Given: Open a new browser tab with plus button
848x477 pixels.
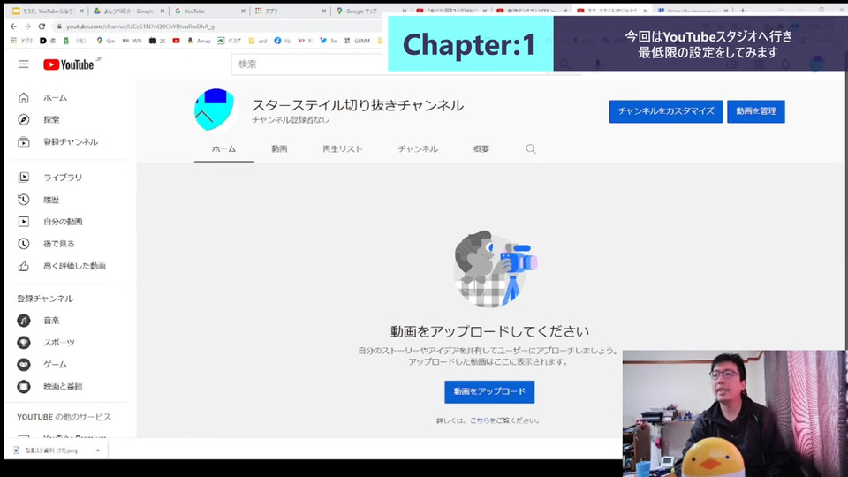Looking at the screenshot, I should [x=743, y=11].
